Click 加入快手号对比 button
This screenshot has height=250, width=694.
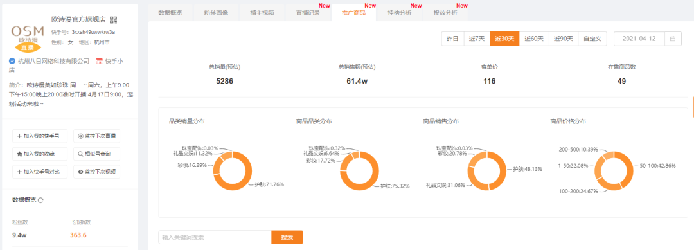coord(40,172)
